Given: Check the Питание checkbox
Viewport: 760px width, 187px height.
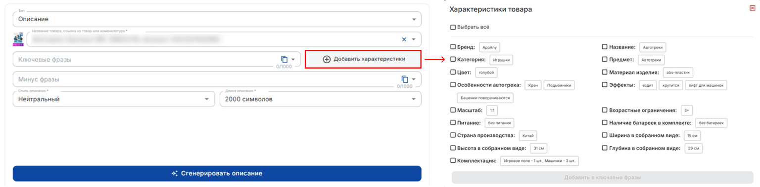Looking at the screenshot, I should [x=453, y=122].
